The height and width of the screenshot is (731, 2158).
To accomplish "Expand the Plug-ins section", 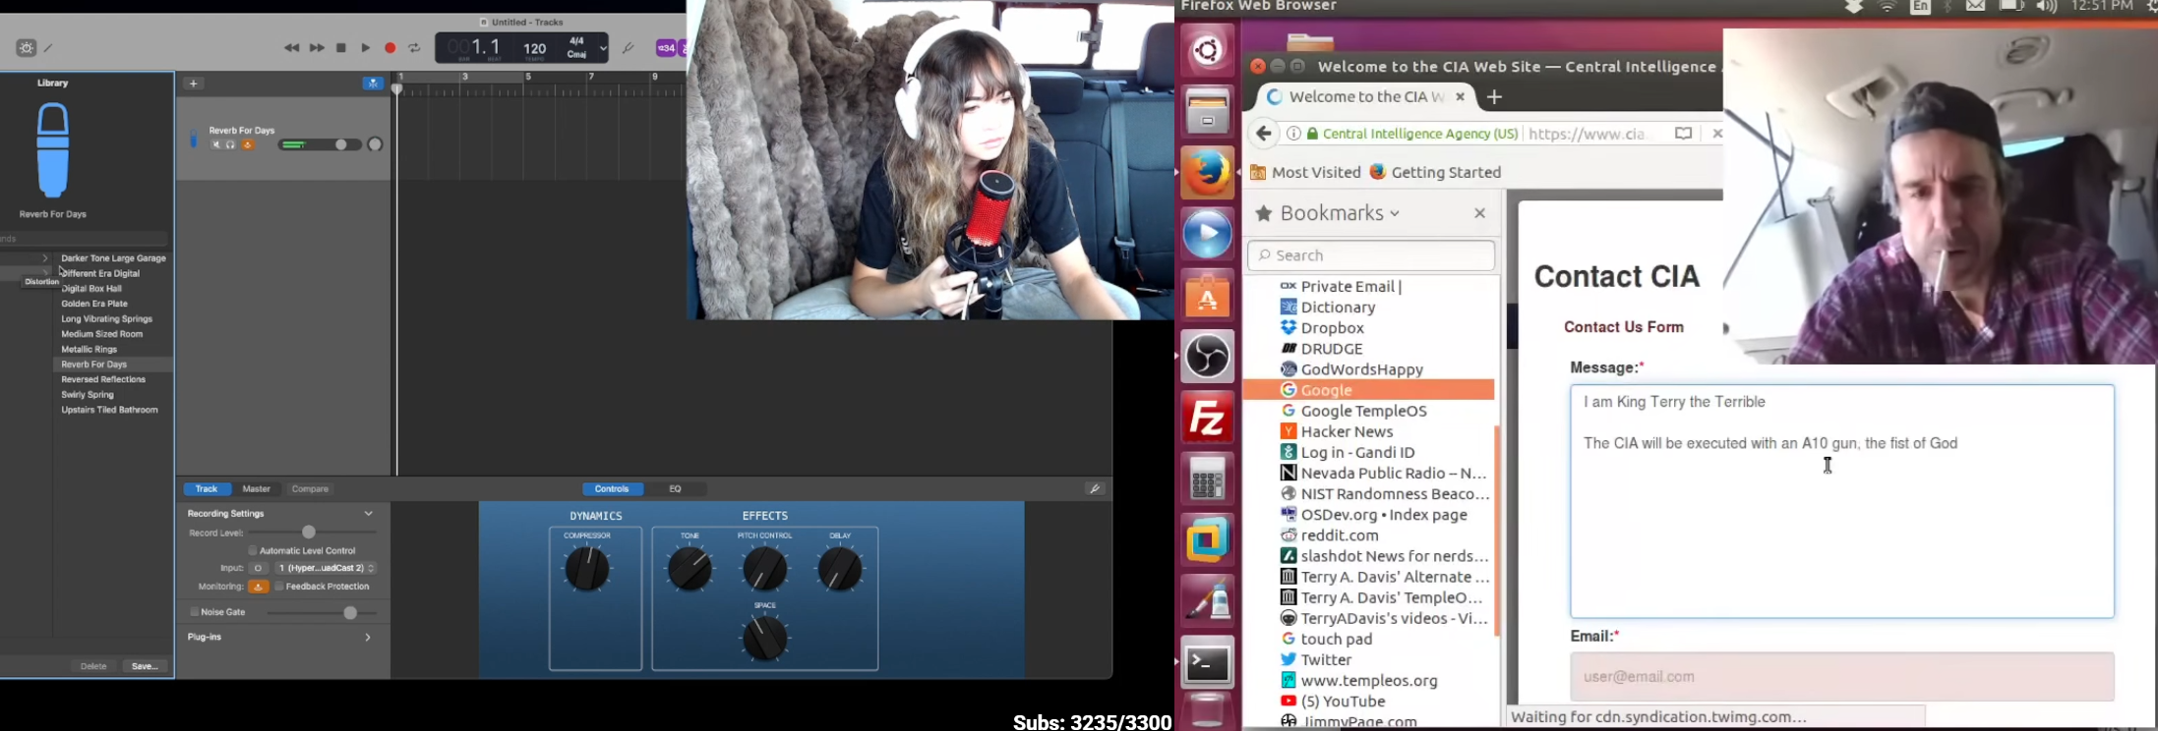I will (x=368, y=638).
